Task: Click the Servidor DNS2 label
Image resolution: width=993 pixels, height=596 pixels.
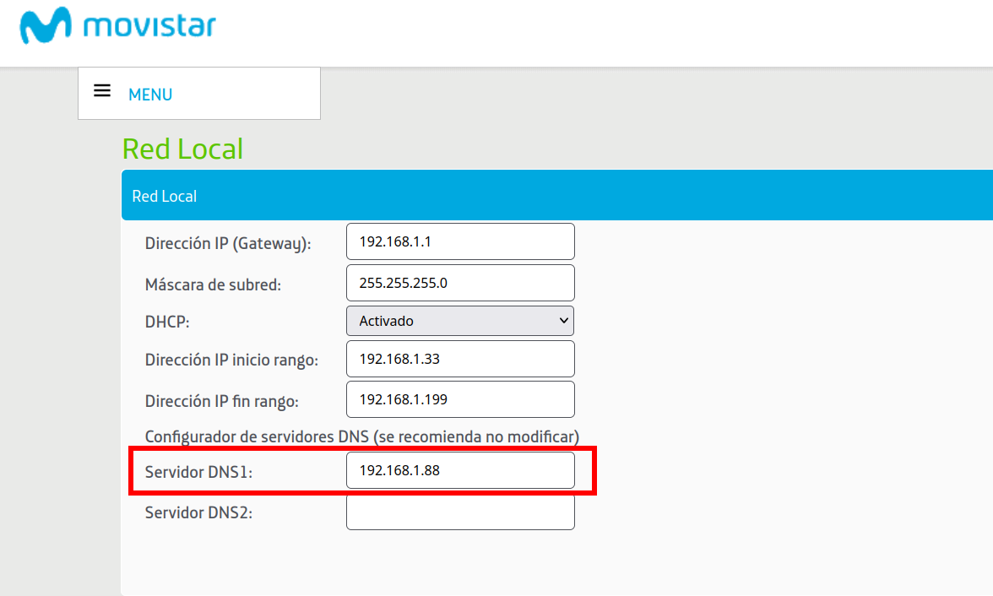Action: (198, 512)
